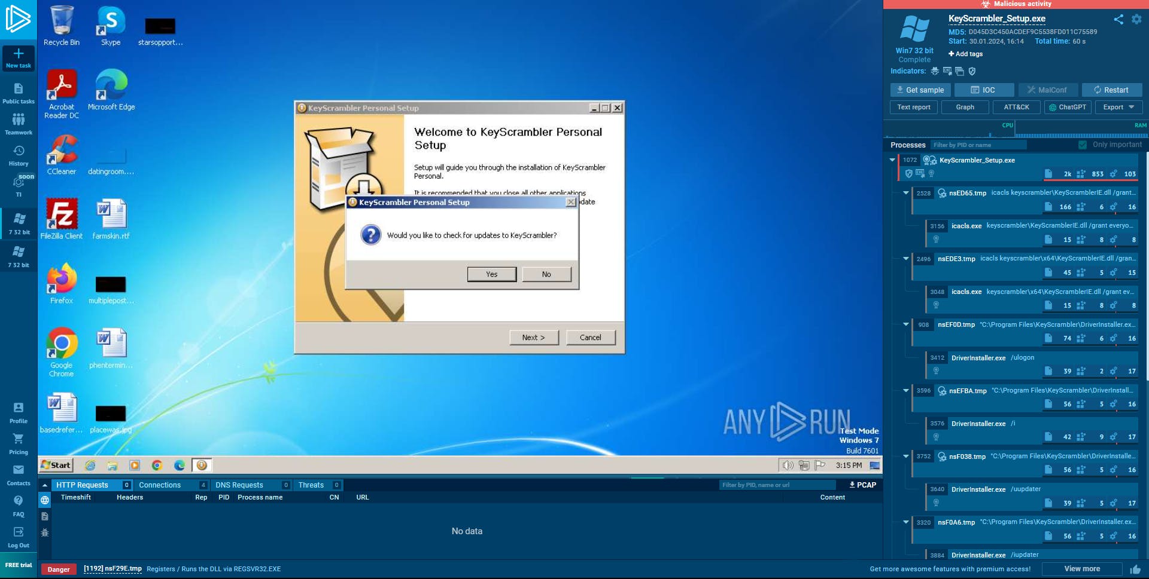Select farmskin.rtf document on desktop
This screenshot has width=1149, height=579.
coord(111,219)
